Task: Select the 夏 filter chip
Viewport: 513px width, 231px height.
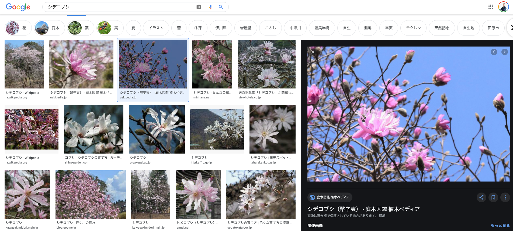Action: pyautogui.click(x=133, y=28)
